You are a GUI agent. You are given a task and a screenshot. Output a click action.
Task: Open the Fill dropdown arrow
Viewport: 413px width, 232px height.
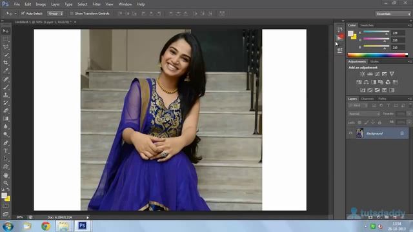(x=408, y=122)
